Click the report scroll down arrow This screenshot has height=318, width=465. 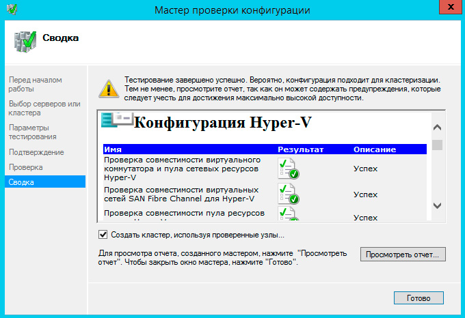coord(437,205)
